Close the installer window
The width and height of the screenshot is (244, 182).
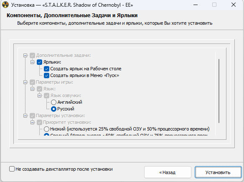[234, 5]
